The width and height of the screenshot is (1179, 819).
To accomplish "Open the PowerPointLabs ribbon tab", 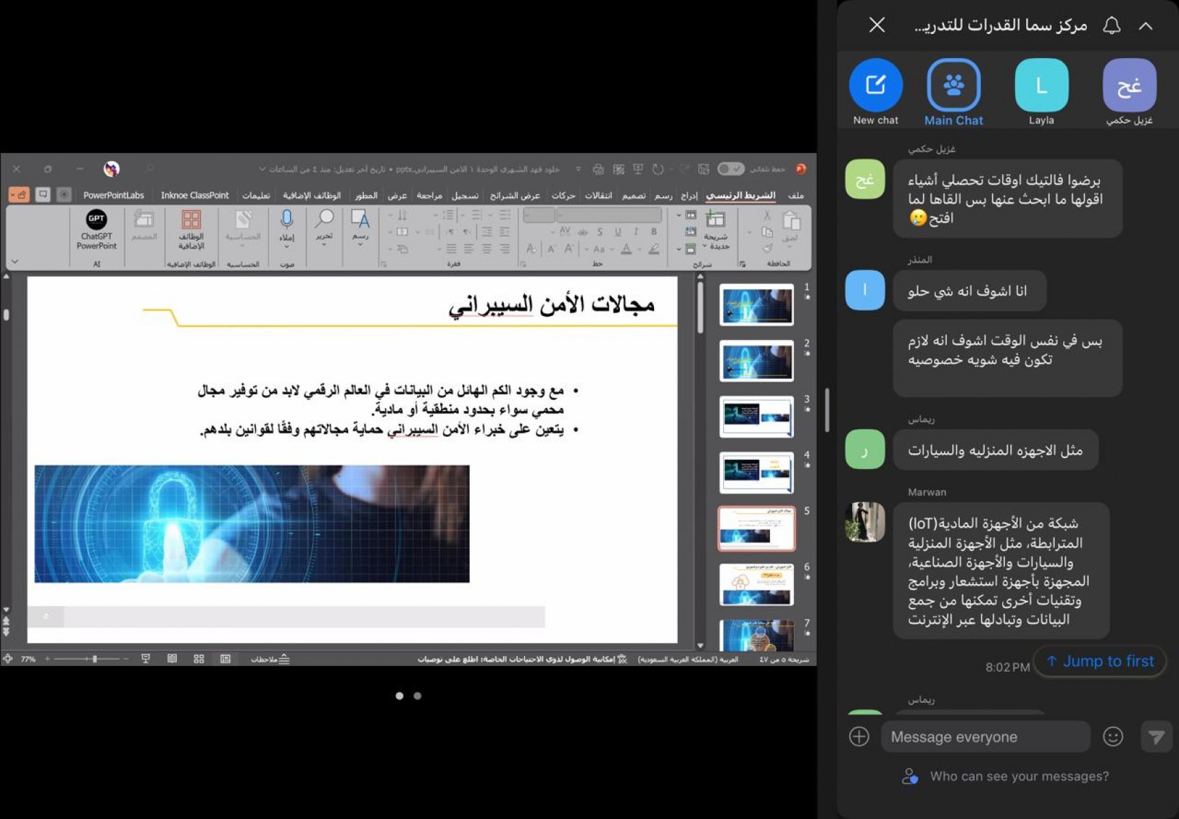I will tap(113, 195).
